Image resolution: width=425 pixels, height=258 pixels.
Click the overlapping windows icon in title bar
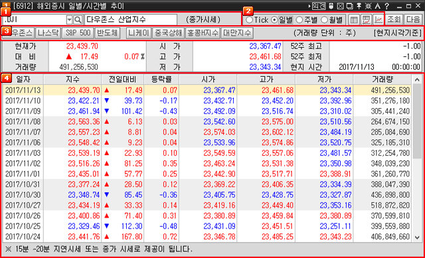tap(350, 6)
